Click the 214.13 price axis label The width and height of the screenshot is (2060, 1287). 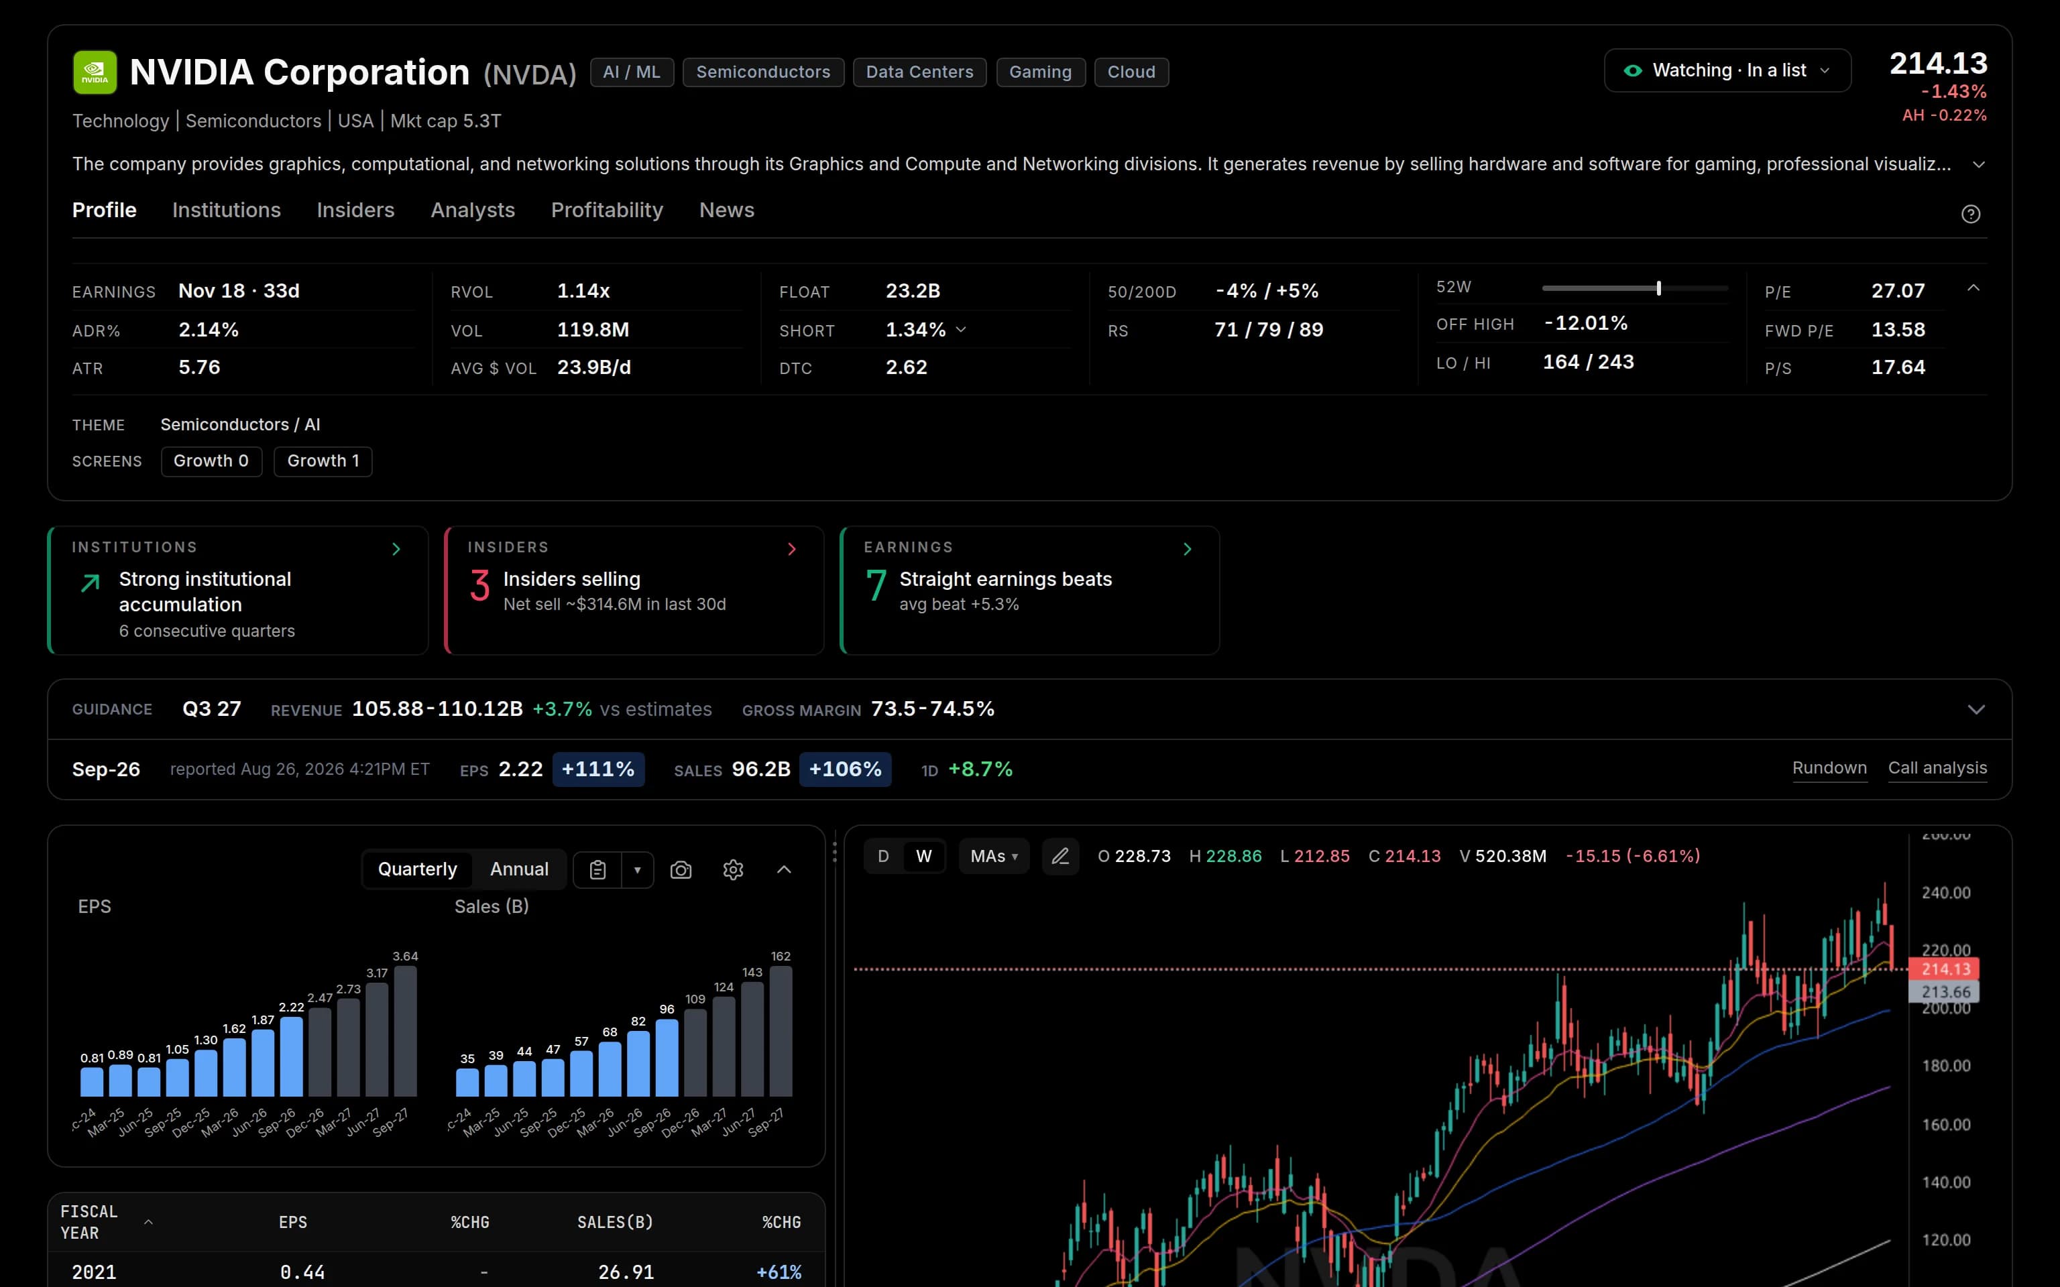(1944, 969)
